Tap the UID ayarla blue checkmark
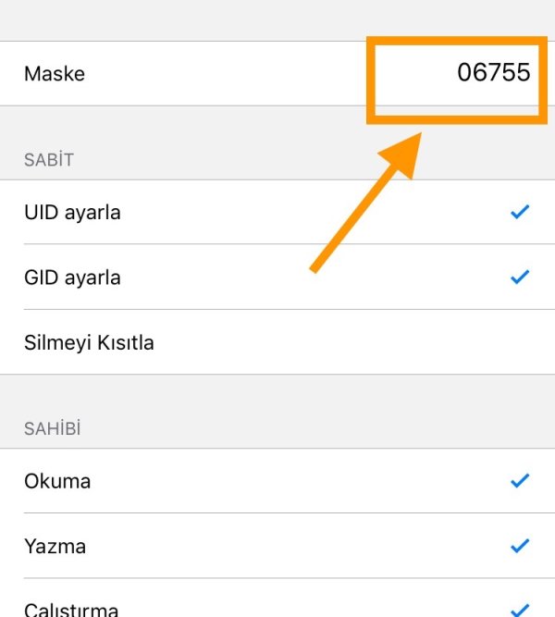 (520, 213)
